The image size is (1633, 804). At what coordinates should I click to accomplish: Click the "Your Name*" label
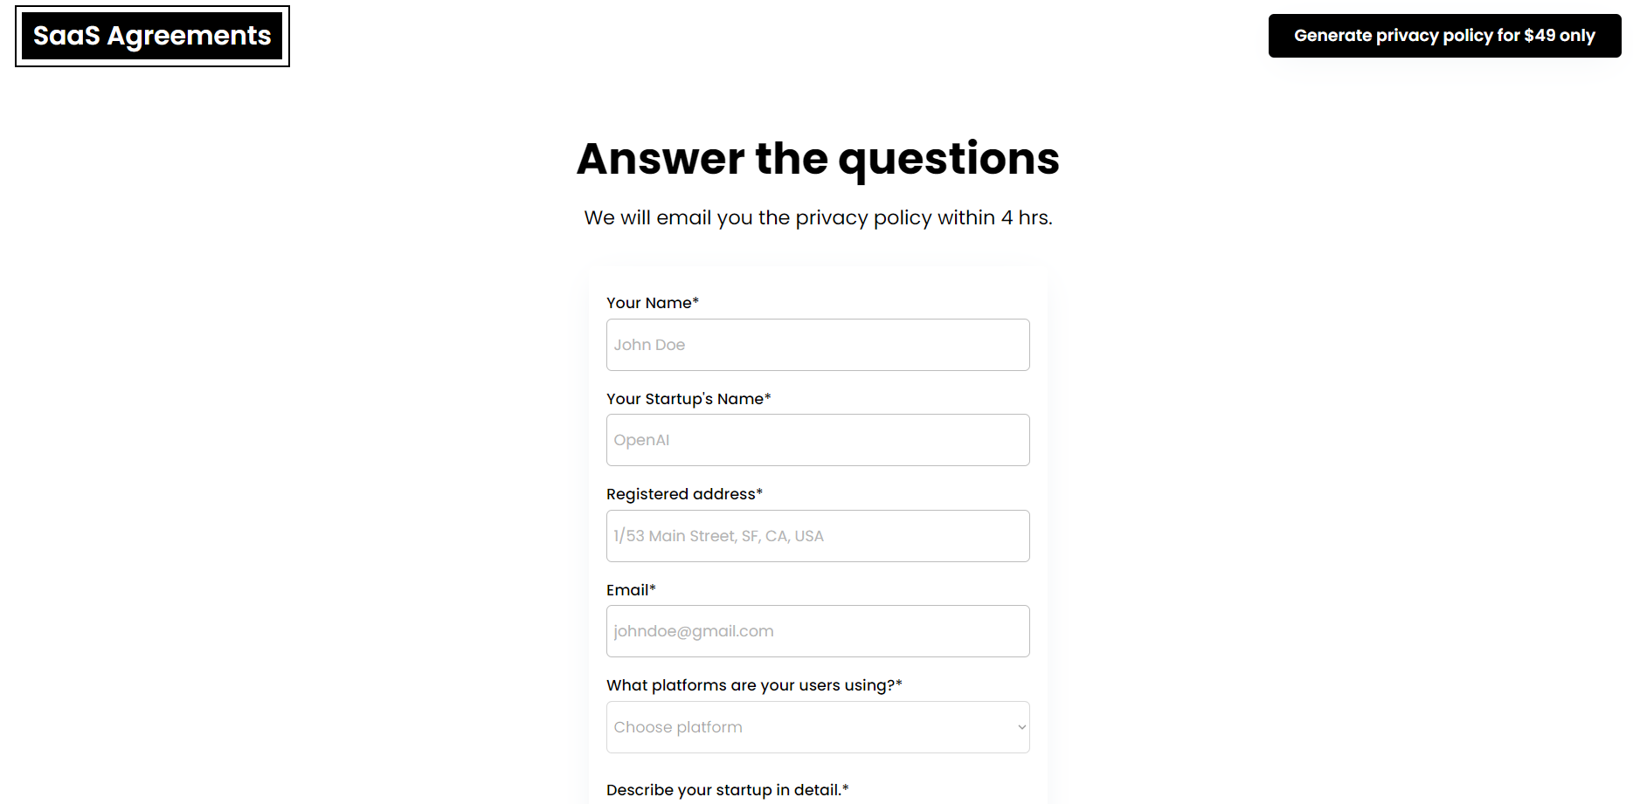pyautogui.click(x=653, y=303)
